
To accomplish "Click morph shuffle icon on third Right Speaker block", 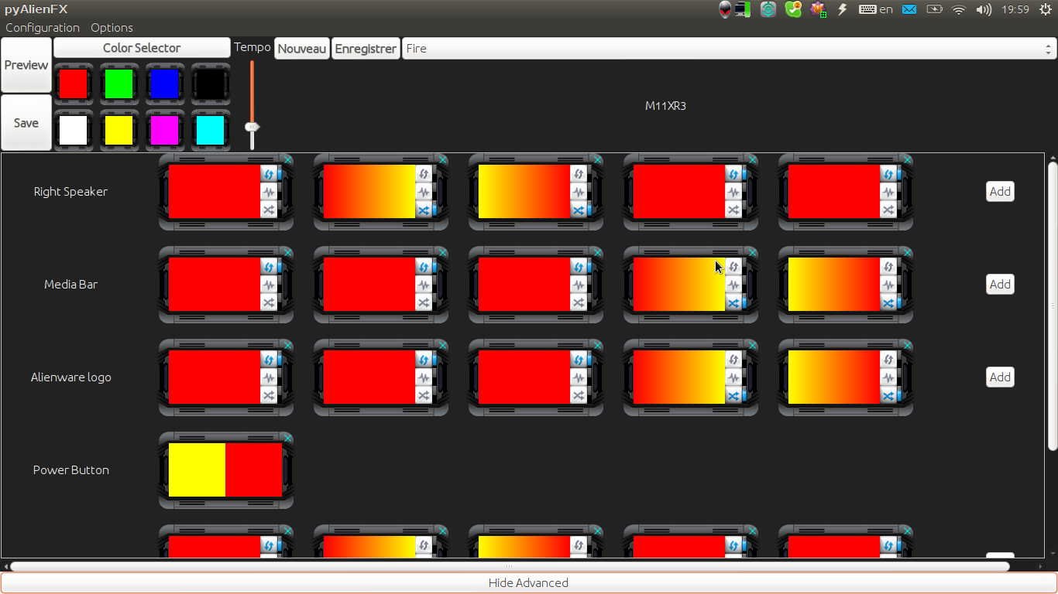I will point(579,210).
